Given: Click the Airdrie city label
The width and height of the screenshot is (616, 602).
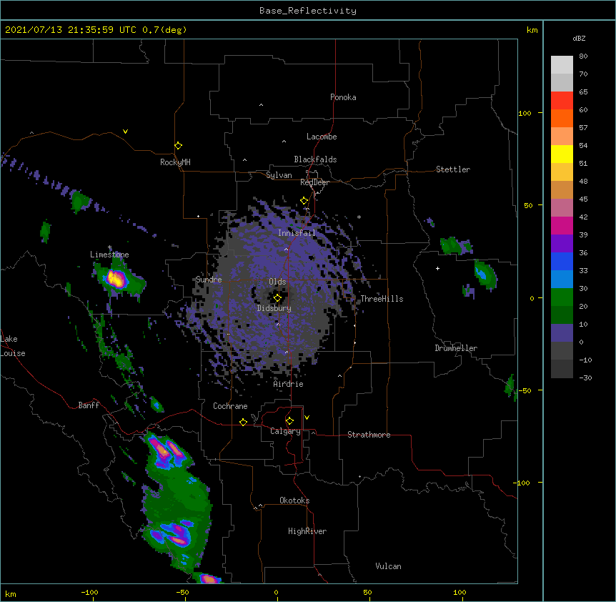Looking at the screenshot, I should click(x=289, y=384).
